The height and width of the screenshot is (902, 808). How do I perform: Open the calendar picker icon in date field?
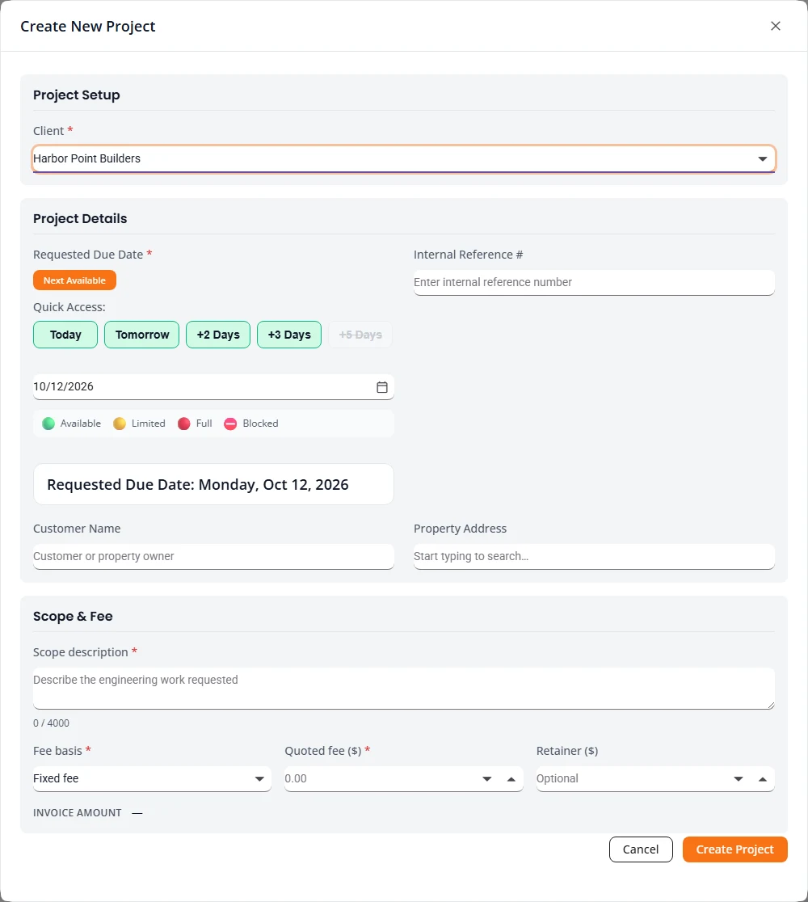coord(382,387)
